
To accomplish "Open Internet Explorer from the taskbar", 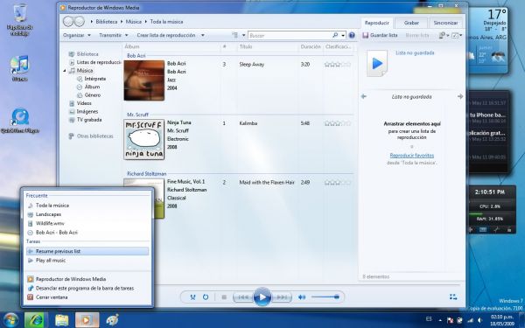I will tap(35, 320).
